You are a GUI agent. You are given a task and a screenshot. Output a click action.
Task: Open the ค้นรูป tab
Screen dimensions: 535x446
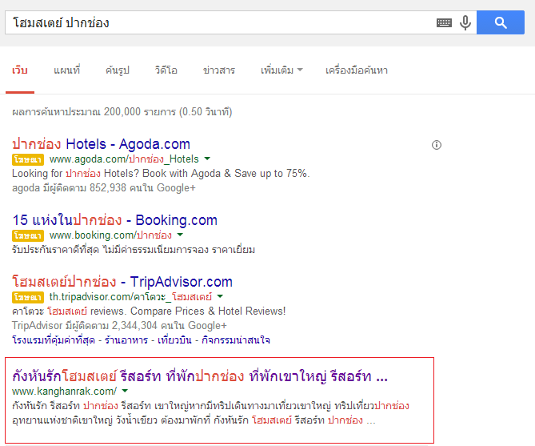click(x=118, y=70)
